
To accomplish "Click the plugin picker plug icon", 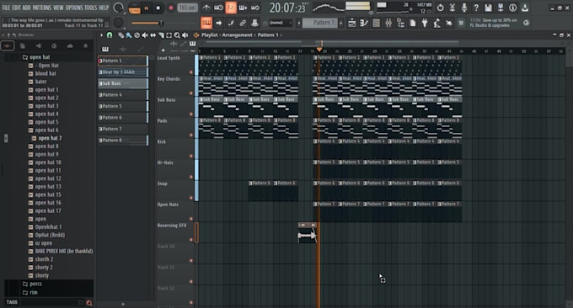I will (425, 23).
